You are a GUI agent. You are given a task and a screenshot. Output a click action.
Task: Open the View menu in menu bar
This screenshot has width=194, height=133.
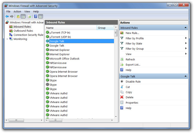click(27, 11)
